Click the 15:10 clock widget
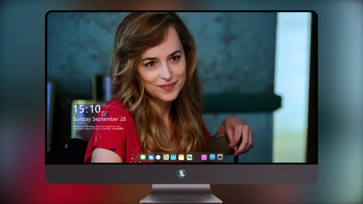Viewport: 363px width, 204px height. click(87, 109)
